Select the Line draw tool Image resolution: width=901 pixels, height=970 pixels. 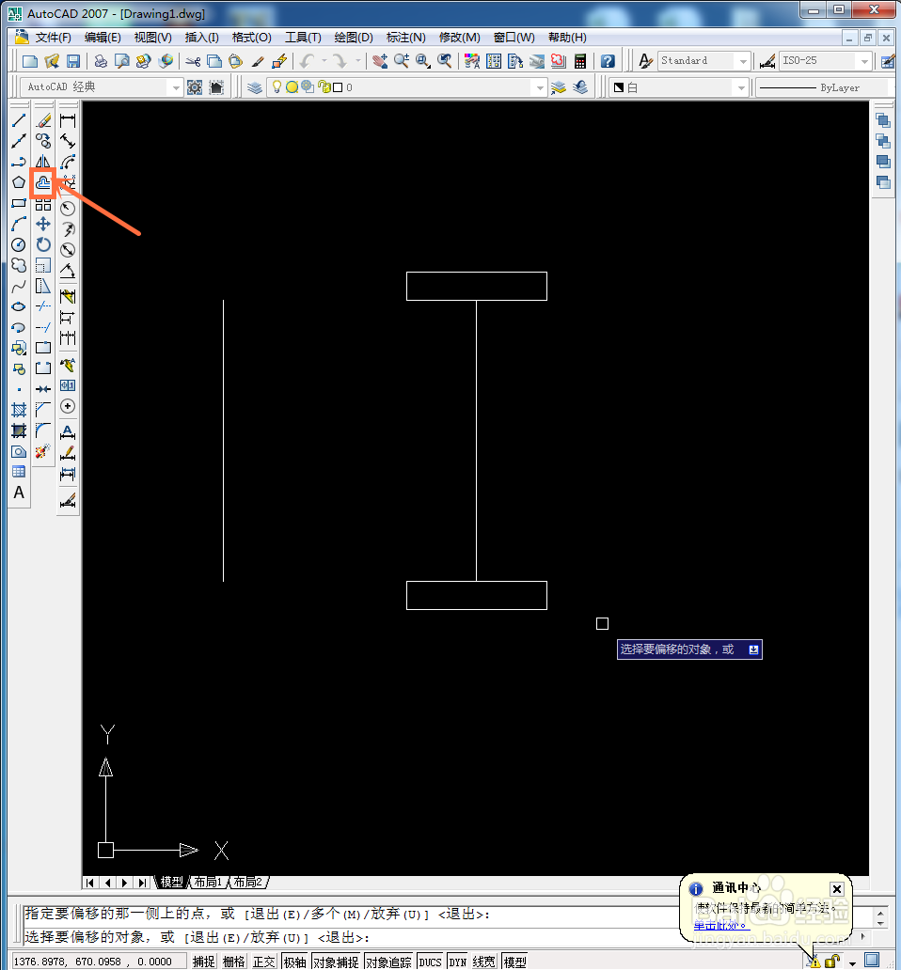point(19,120)
